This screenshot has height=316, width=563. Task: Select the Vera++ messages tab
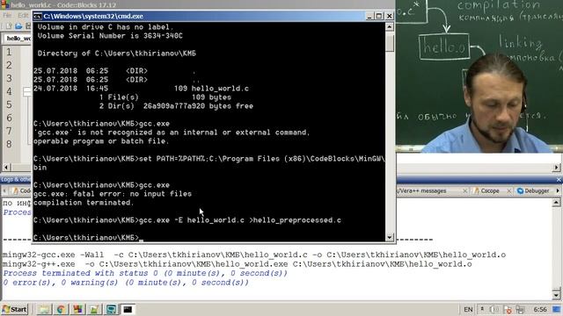[421, 191]
